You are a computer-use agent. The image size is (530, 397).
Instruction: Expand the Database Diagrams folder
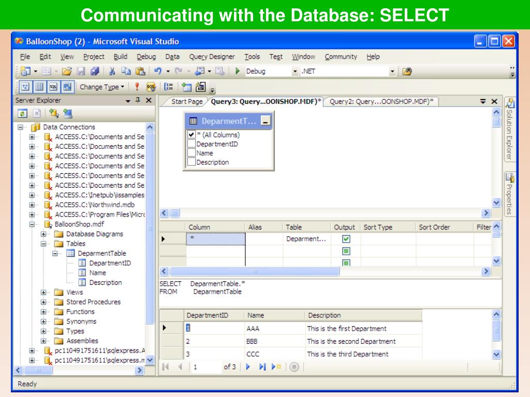click(43, 234)
